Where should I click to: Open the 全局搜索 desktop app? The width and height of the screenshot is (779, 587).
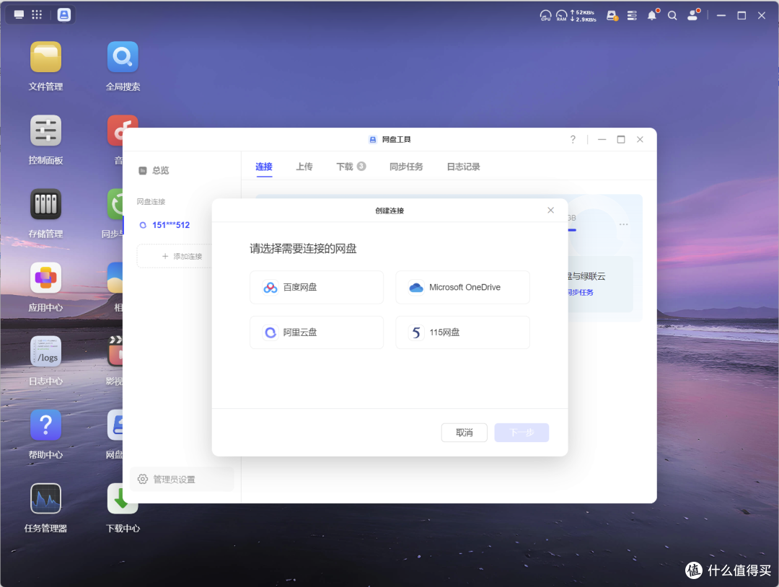123,57
